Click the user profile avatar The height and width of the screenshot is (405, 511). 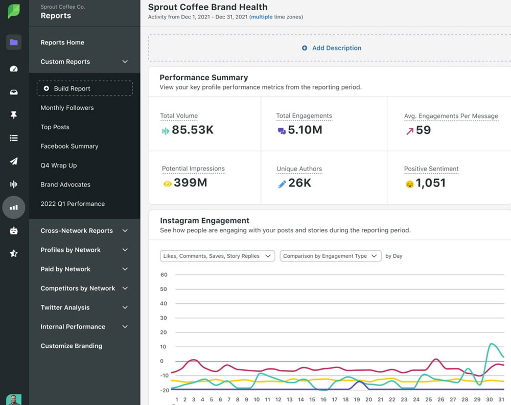(14, 400)
